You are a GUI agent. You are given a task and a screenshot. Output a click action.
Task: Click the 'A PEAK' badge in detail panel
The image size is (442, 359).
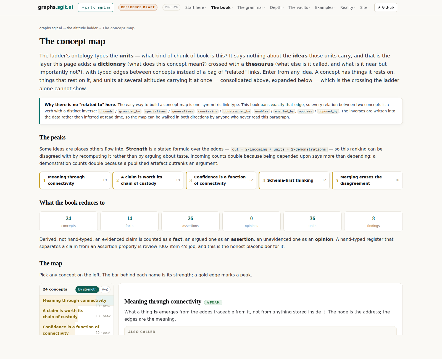point(213,302)
